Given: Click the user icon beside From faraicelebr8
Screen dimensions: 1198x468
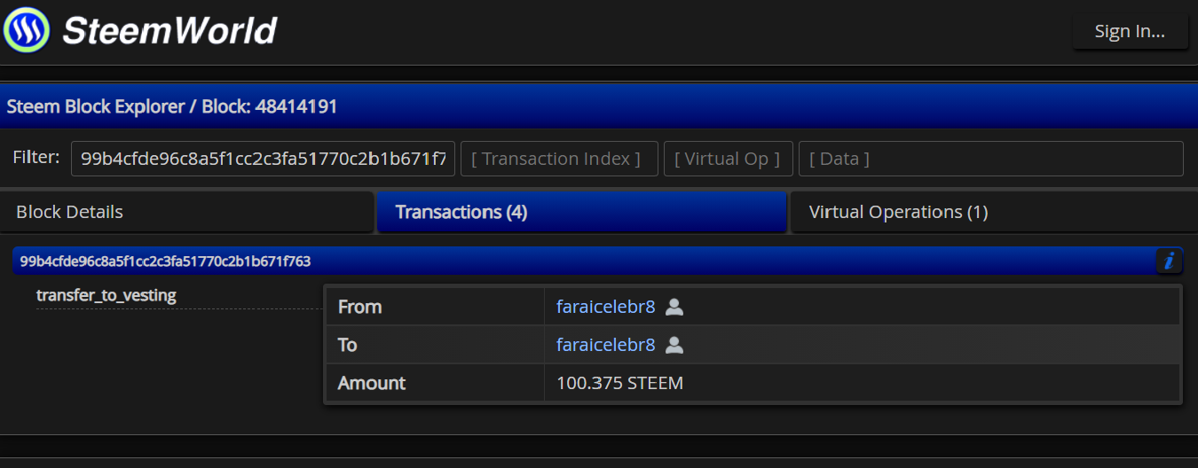Looking at the screenshot, I should pyautogui.click(x=674, y=307).
